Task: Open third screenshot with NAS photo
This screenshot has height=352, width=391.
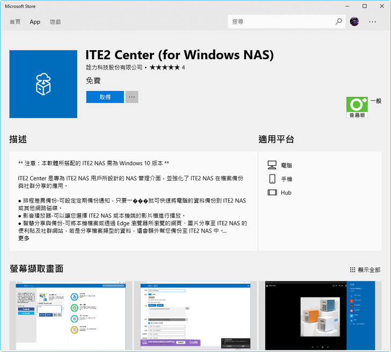Action: pos(320,315)
